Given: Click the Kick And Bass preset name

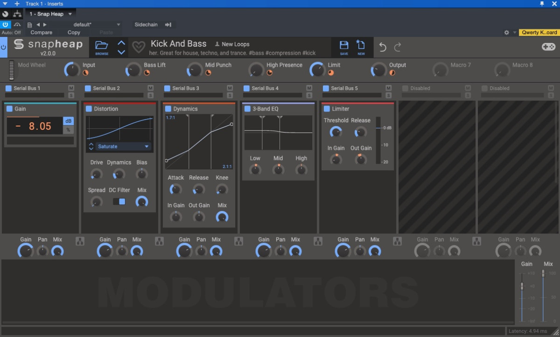Looking at the screenshot, I should click(178, 43).
